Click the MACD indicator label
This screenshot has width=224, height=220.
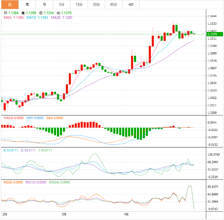point(14,118)
